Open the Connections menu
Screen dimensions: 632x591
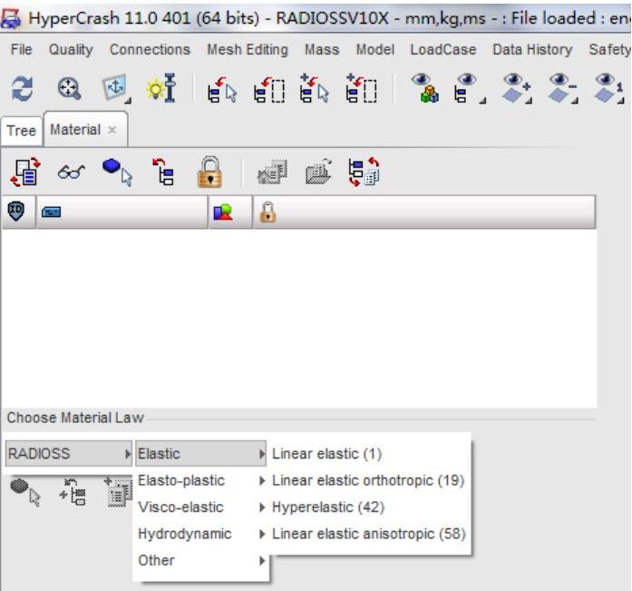click(x=150, y=50)
